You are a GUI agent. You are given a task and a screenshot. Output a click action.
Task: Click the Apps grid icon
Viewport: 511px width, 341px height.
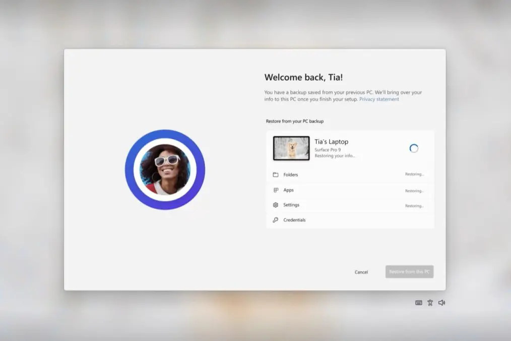pyautogui.click(x=276, y=190)
